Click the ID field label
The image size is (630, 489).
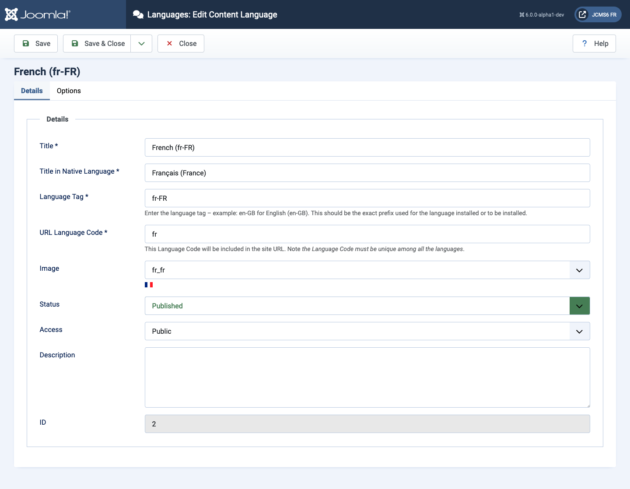(43, 422)
